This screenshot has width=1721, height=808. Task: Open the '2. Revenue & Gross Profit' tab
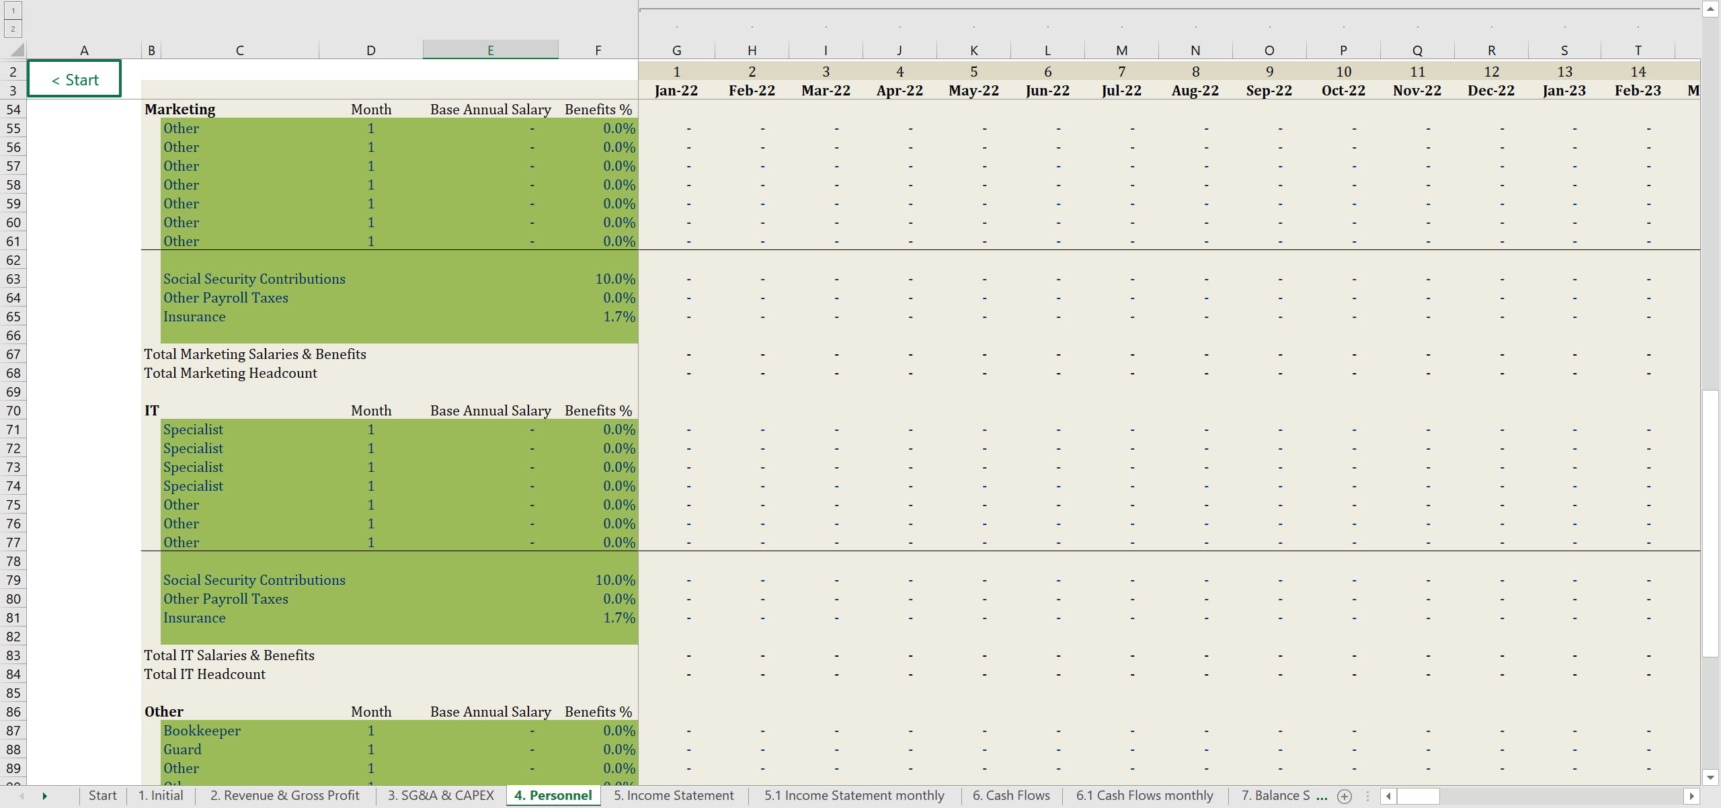click(x=284, y=796)
